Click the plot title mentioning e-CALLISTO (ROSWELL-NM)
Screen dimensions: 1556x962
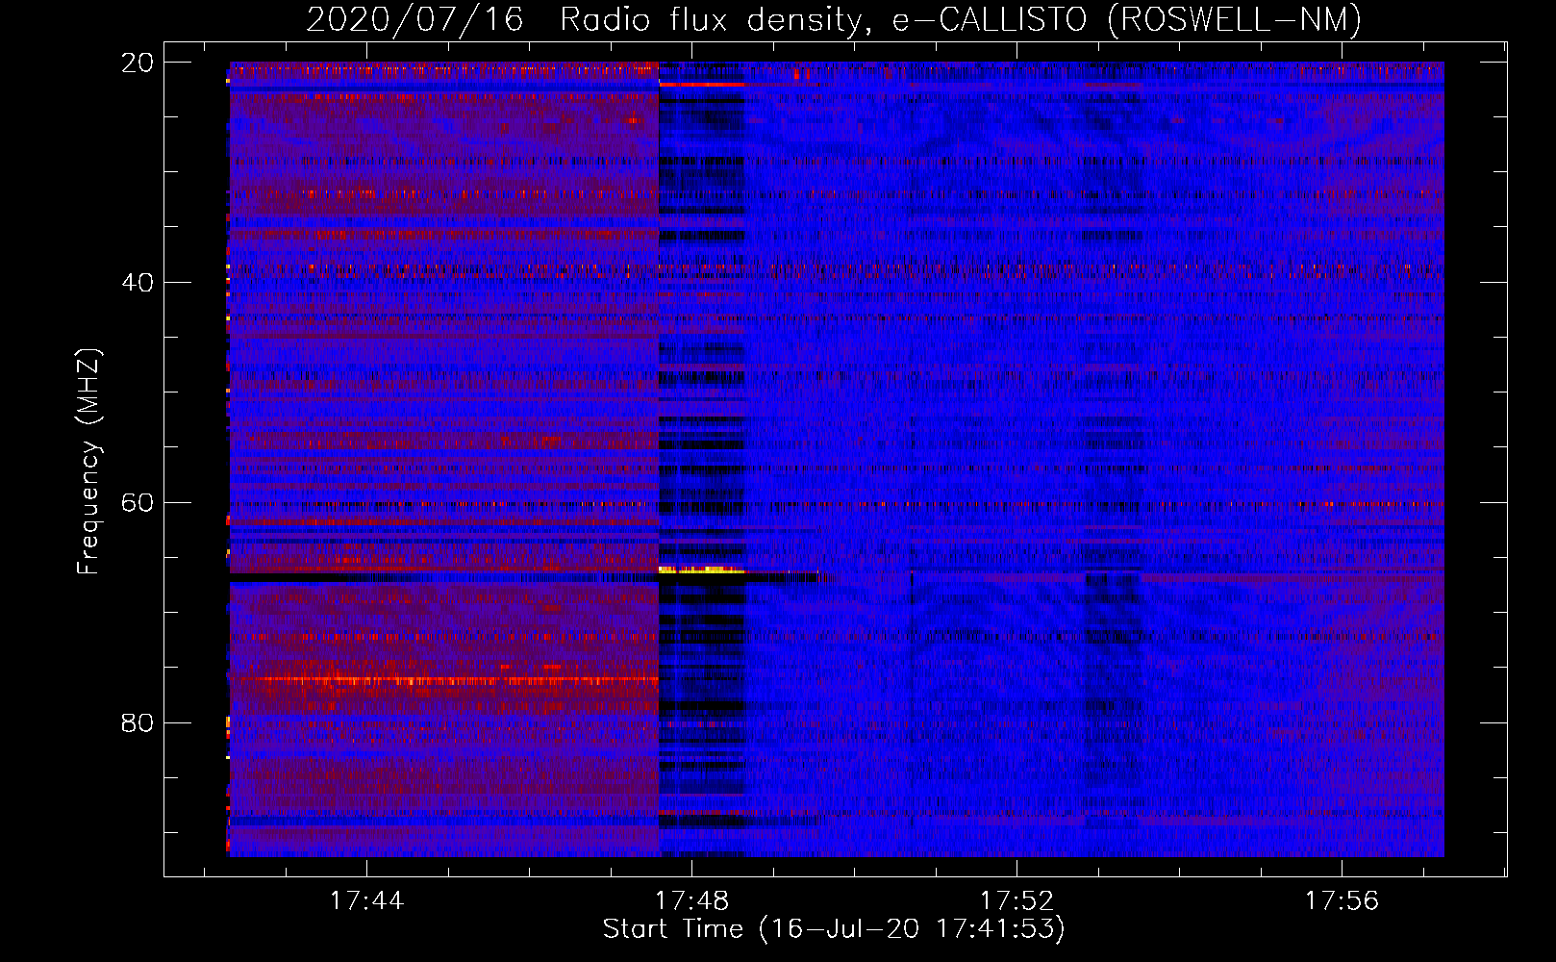click(x=834, y=19)
